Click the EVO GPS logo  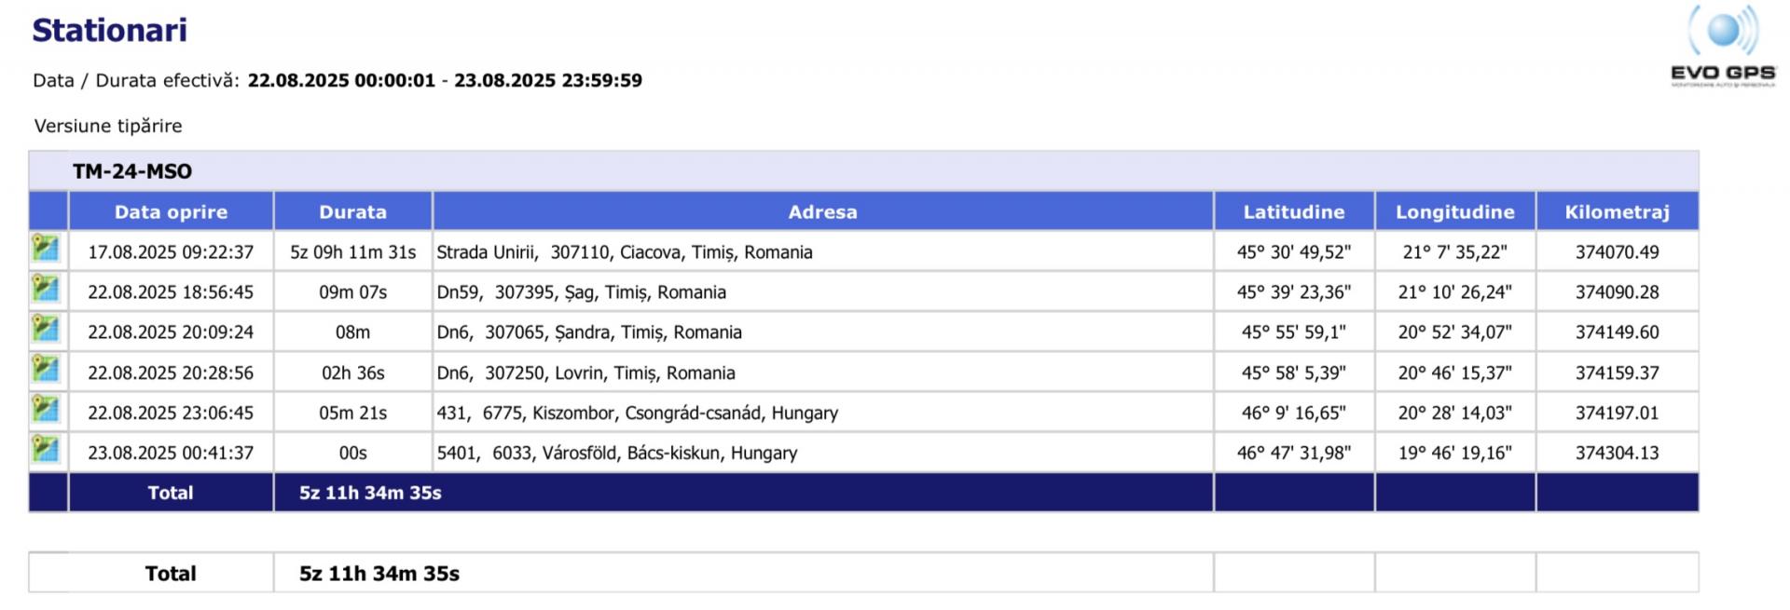(1723, 47)
